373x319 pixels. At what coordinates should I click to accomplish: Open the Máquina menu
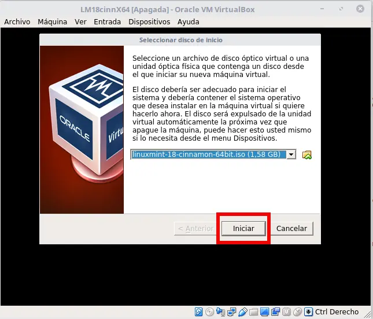pyautogui.click(x=52, y=22)
